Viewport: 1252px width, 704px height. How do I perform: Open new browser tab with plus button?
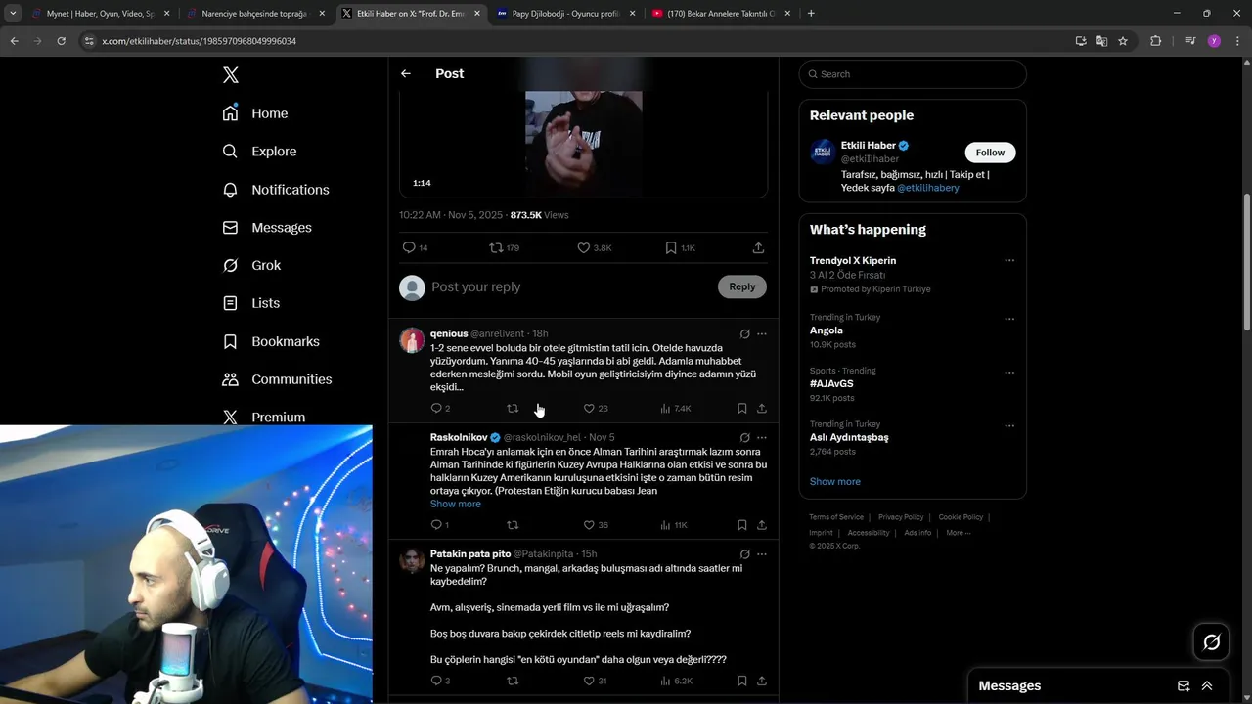pyautogui.click(x=811, y=14)
